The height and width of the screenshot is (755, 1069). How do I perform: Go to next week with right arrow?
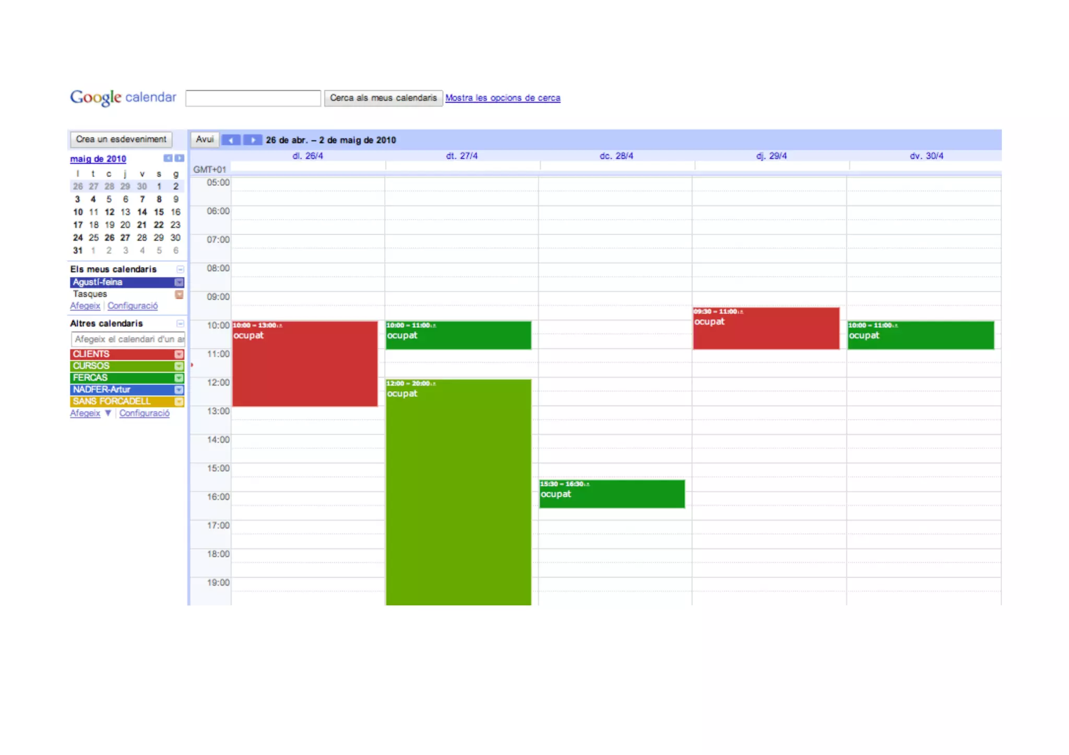pos(253,140)
